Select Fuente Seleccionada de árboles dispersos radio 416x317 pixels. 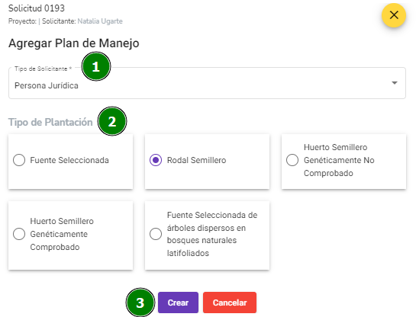[x=156, y=234]
